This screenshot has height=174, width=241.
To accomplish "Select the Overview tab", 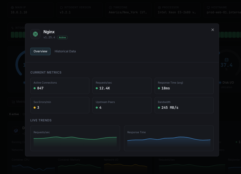I will pos(40,51).
